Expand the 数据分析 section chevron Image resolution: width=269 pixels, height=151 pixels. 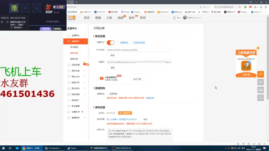(85, 82)
